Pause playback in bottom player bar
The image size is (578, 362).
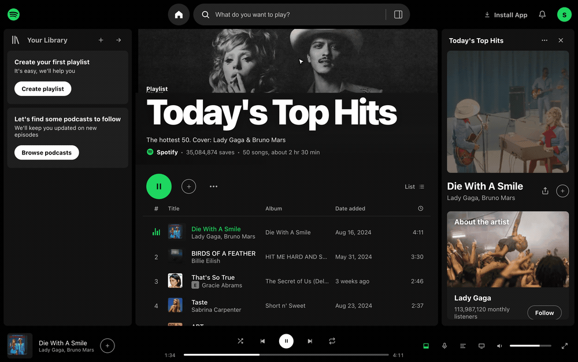click(x=286, y=341)
